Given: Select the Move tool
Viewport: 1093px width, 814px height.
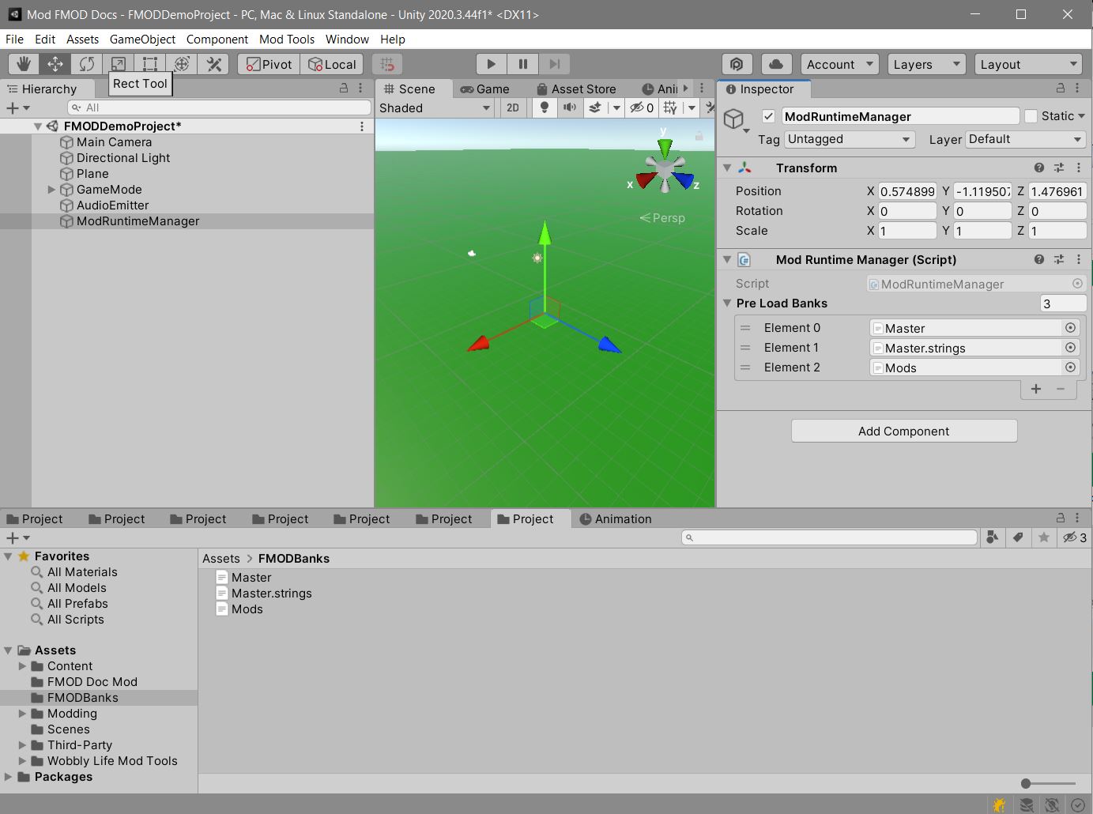Looking at the screenshot, I should (54, 64).
